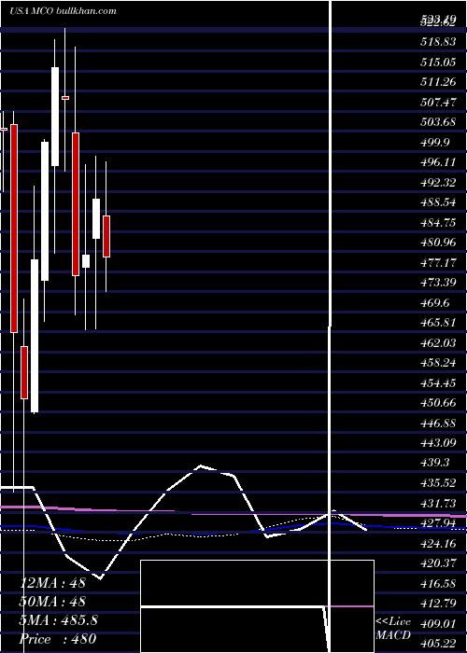467x653 pixels.
Task: Click the 439.3 price axis label
Action: [x=435, y=464]
